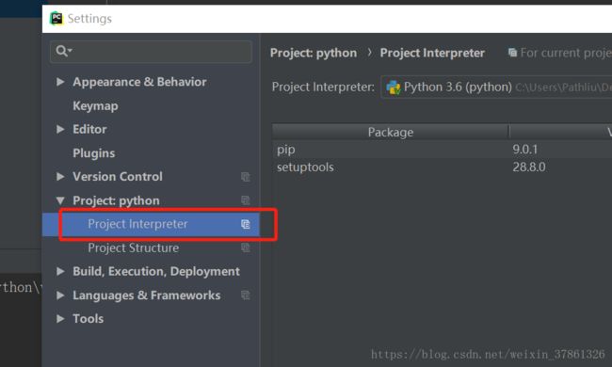Click the copy icon beside Languages & Frameworks
The image size is (612, 367).
click(245, 295)
